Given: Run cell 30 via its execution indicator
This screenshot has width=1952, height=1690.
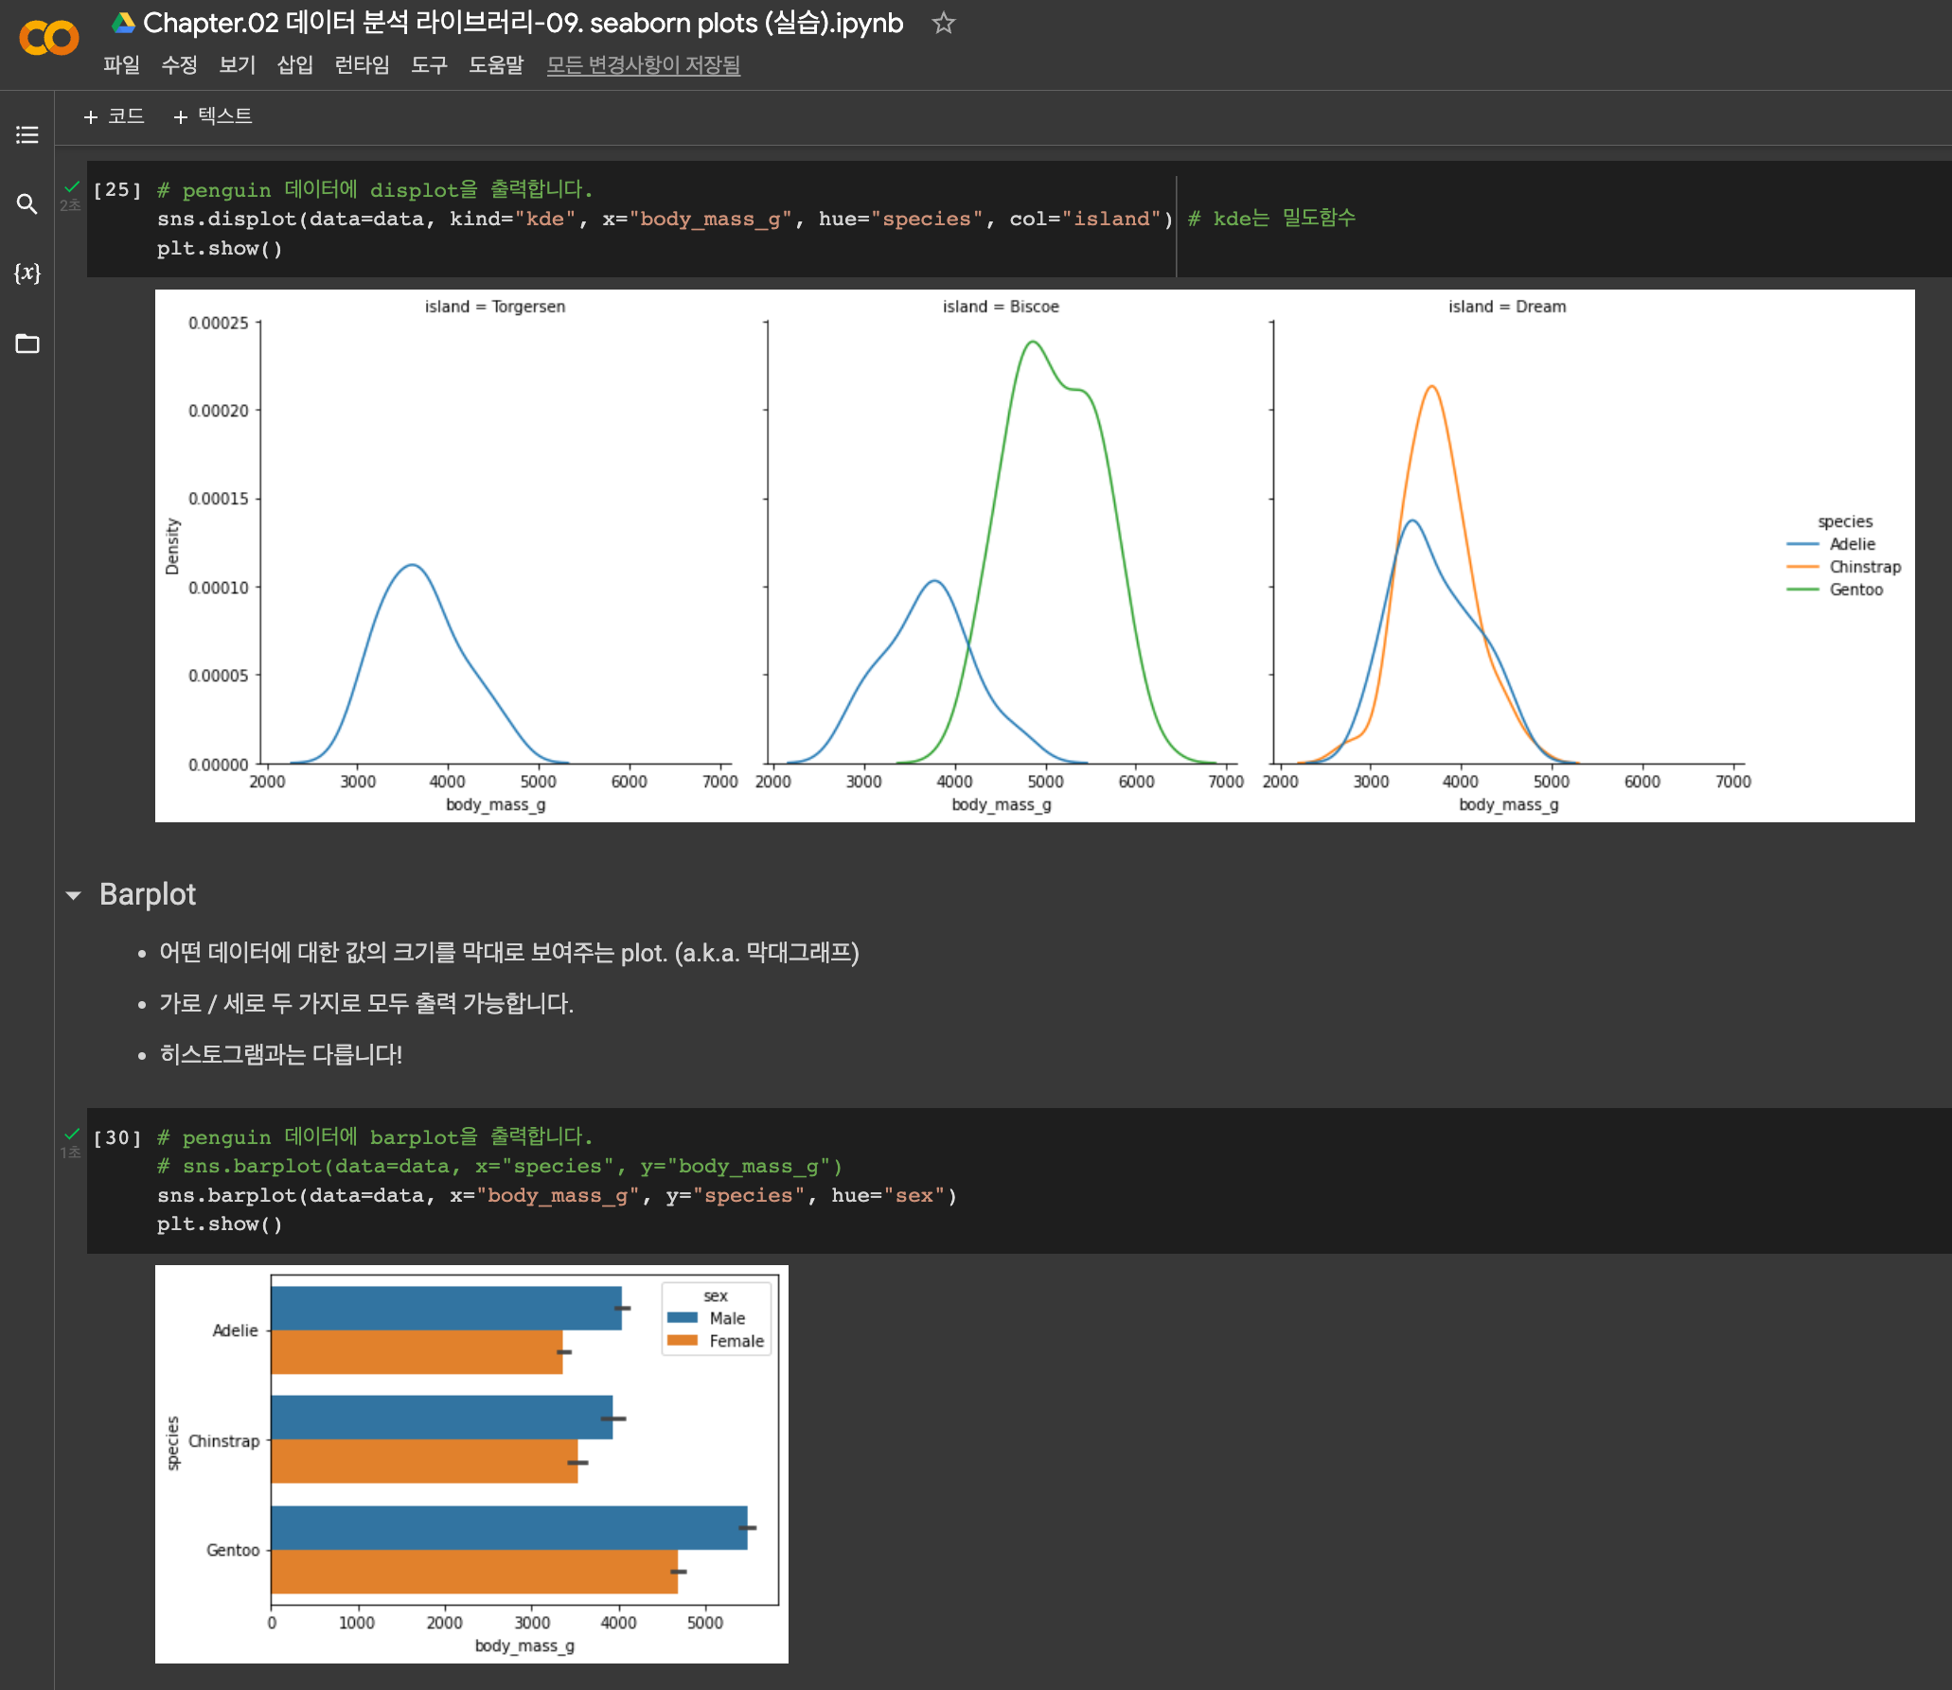Looking at the screenshot, I should tap(115, 1138).
